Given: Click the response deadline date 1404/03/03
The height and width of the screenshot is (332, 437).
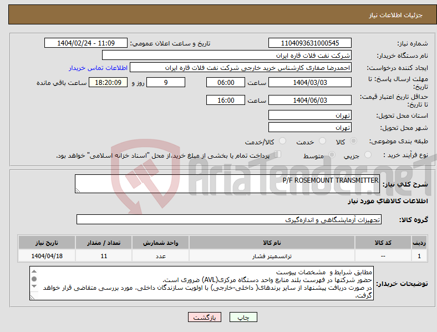Looking at the screenshot, I should point(309,82).
